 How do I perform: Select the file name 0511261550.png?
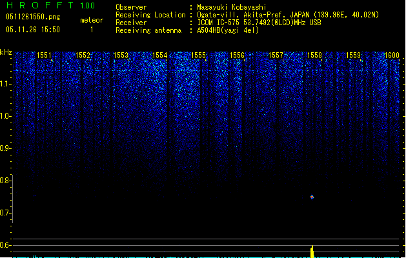33,17
